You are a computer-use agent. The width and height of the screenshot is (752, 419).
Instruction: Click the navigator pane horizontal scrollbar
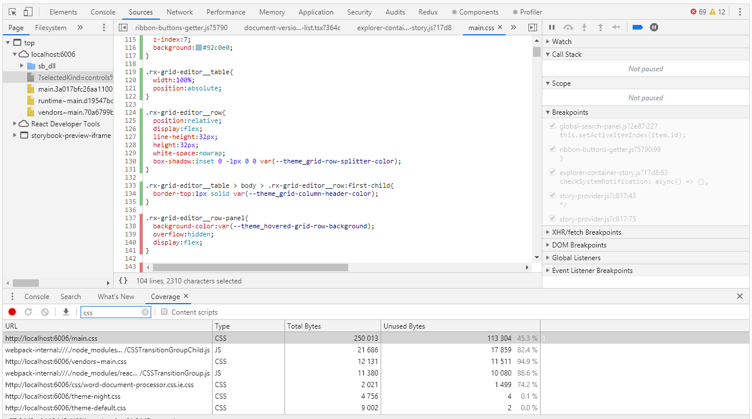(x=25, y=283)
